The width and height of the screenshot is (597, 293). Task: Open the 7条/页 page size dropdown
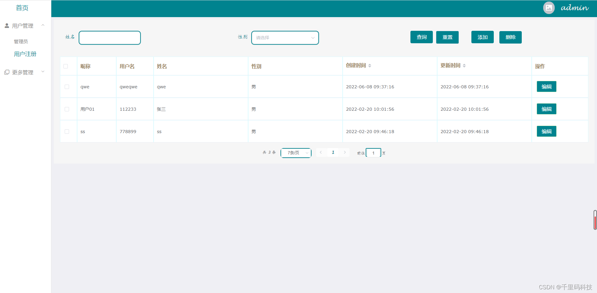pos(296,153)
